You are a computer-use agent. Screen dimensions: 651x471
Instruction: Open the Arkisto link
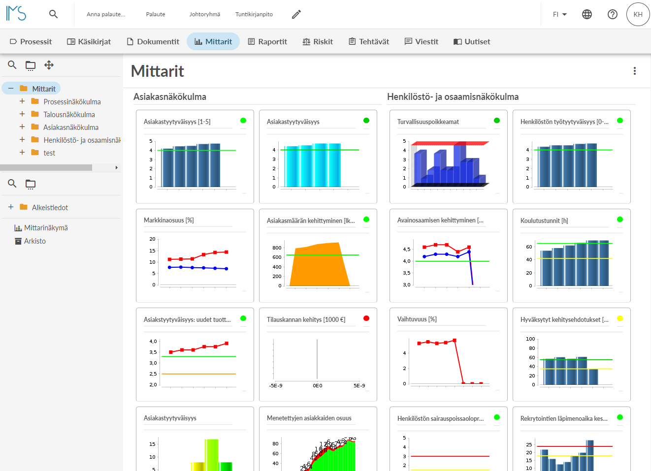[x=30, y=241]
